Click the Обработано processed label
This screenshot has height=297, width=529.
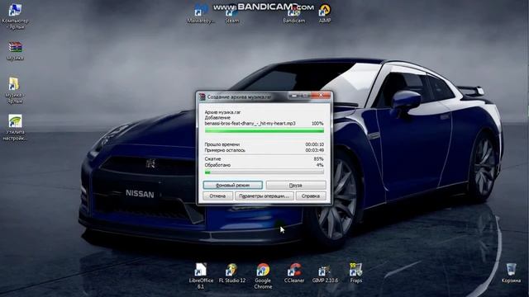point(217,165)
